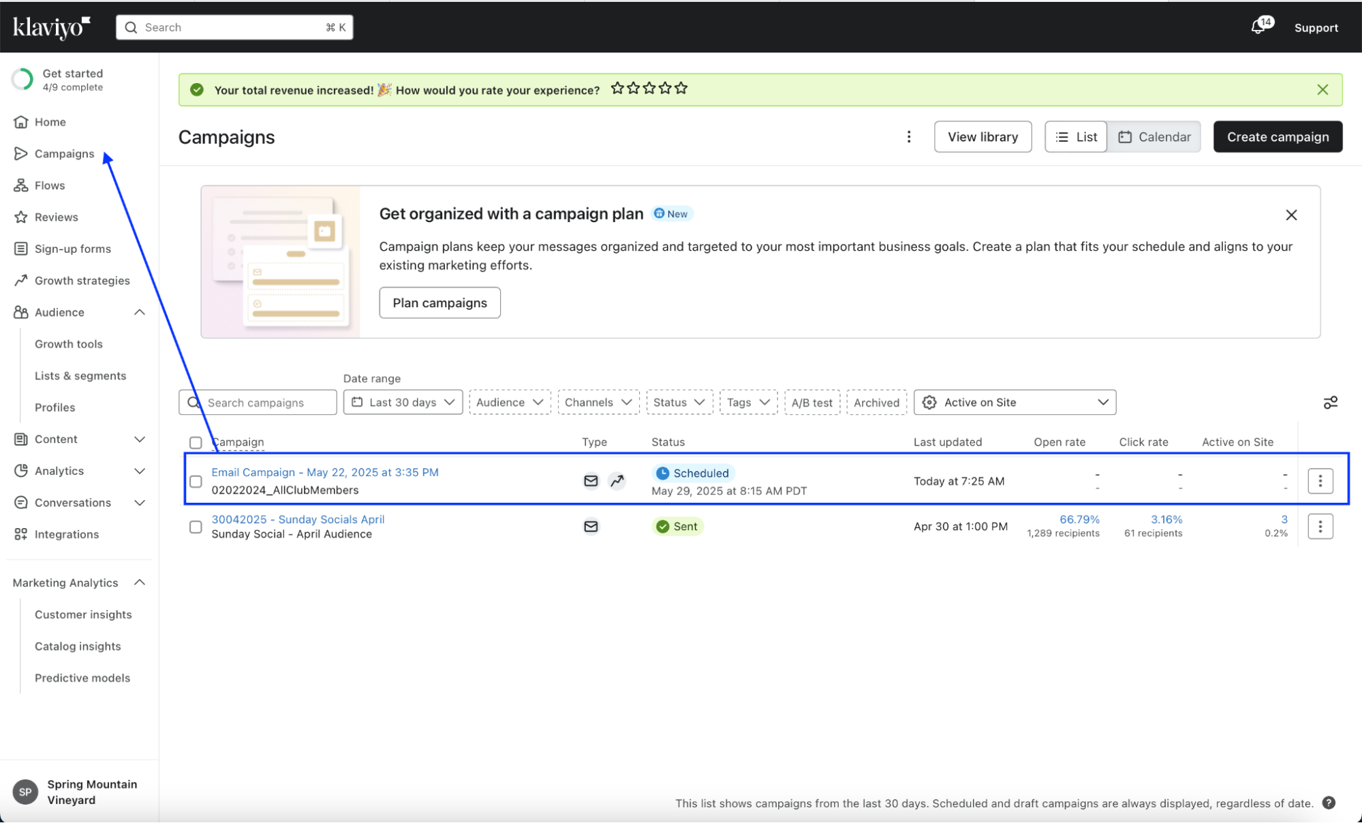Screen dimensions: 1362x823
Task: Open the row actions menu for Scheduled campaign
Action: pyautogui.click(x=1320, y=481)
